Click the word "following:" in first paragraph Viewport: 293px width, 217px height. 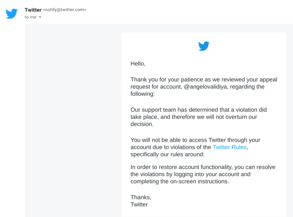click(142, 94)
